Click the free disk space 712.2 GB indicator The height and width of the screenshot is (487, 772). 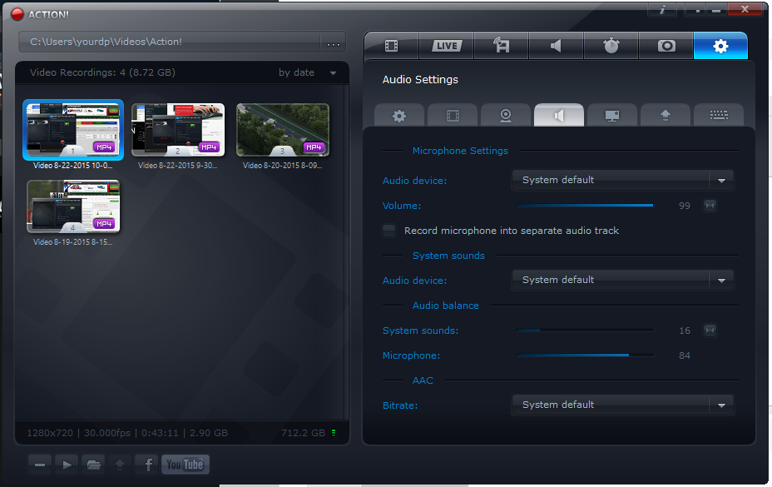[x=308, y=433]
